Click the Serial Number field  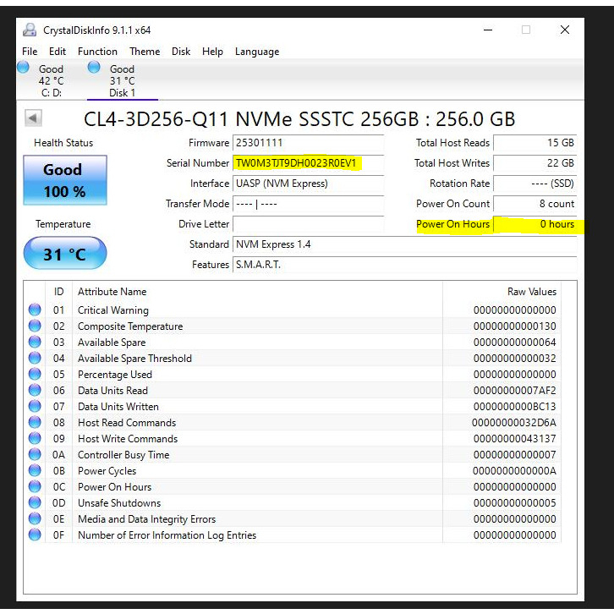(308, 163)
